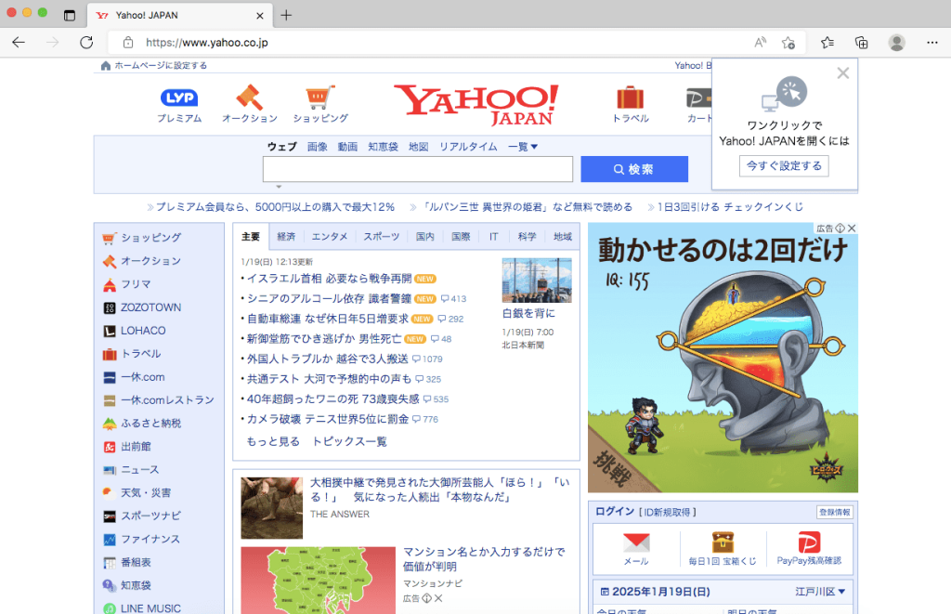Viewport: 951px width, 614px height.
Task: Click inside the Yahoo search input field
Action: (x=418, y=169)
